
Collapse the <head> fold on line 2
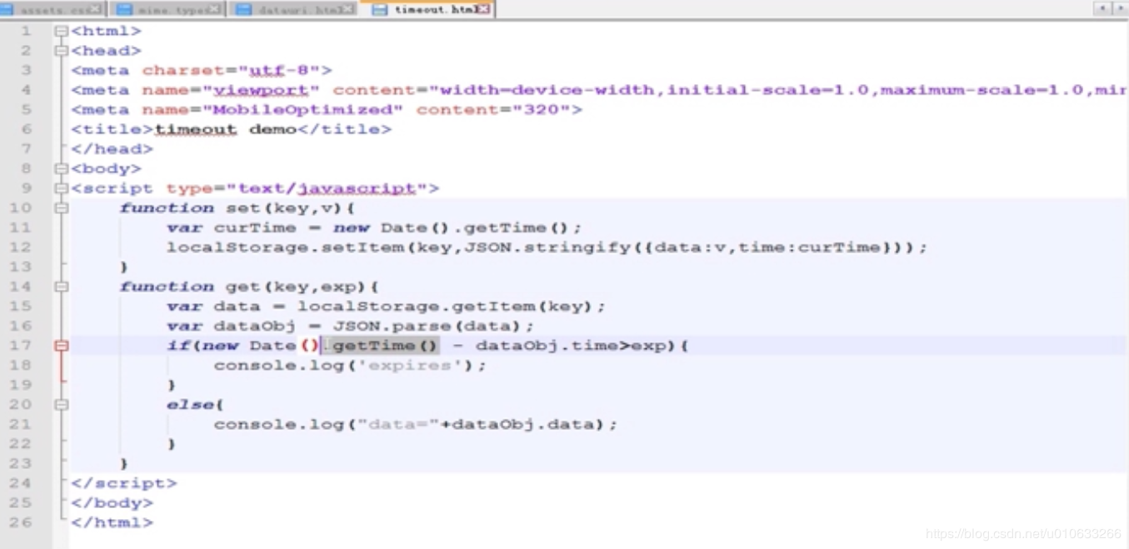point(61,51)
